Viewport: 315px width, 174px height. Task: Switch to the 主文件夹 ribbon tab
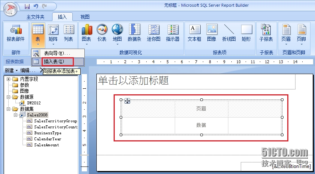click(35, 17)
